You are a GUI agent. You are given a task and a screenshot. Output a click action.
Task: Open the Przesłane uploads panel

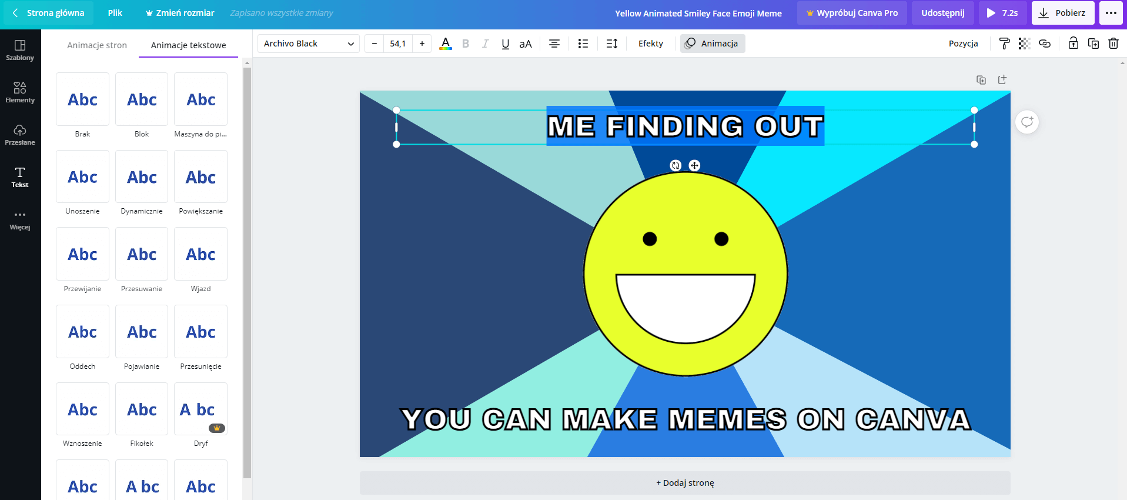click(20, 135)
